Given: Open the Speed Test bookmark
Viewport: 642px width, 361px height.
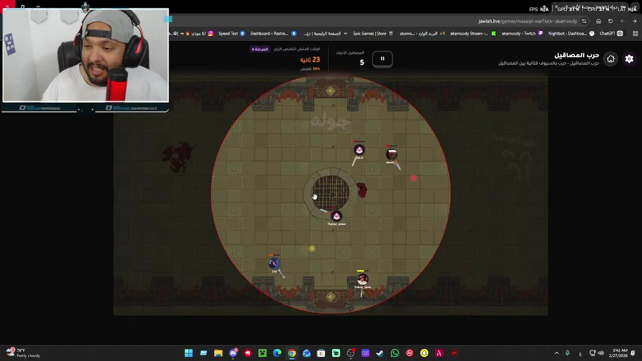Looking at the screenshot, I should (232, 34).
